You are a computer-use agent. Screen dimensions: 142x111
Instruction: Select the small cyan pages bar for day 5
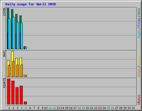[x=26, y=48]
